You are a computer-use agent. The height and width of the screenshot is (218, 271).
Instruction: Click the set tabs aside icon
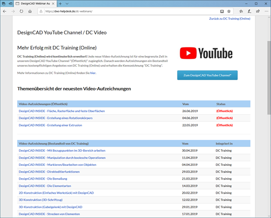10,3
